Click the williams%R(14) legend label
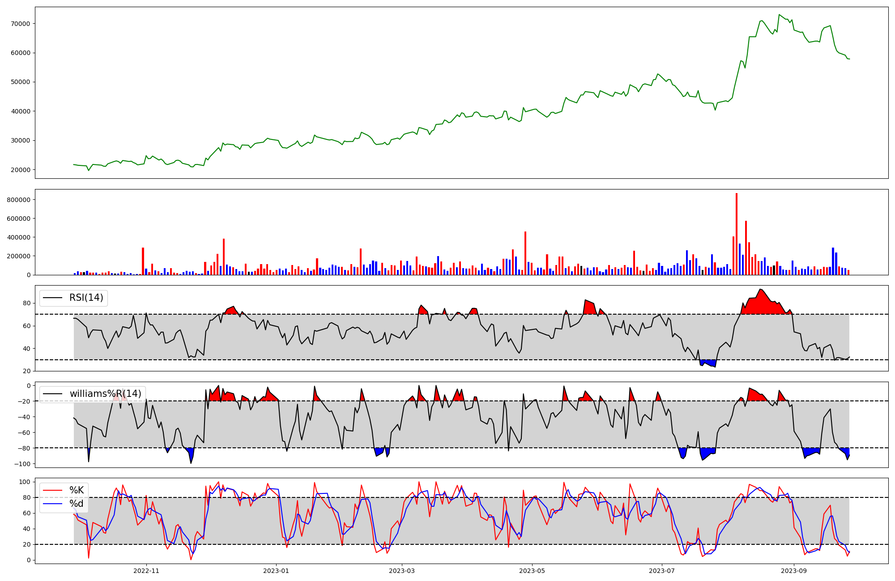Viewport: 895px width, 581px height. click(105, 394)
